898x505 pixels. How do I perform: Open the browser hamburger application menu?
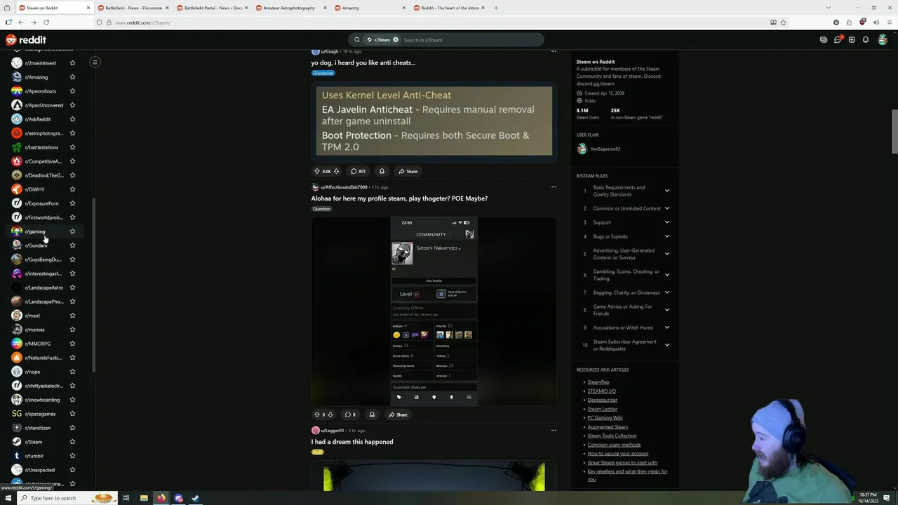coord(889,22)
